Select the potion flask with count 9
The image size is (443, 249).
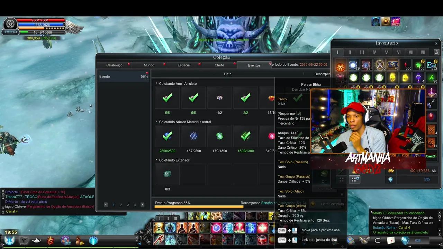tap(432, 91)
